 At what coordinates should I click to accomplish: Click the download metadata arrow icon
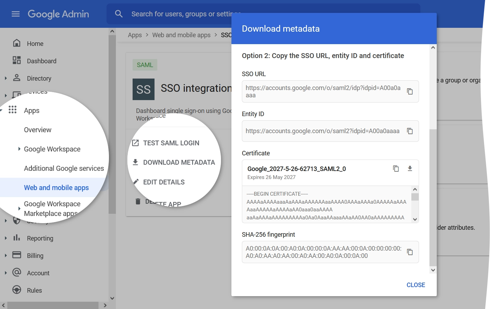(x=135, y=162)
